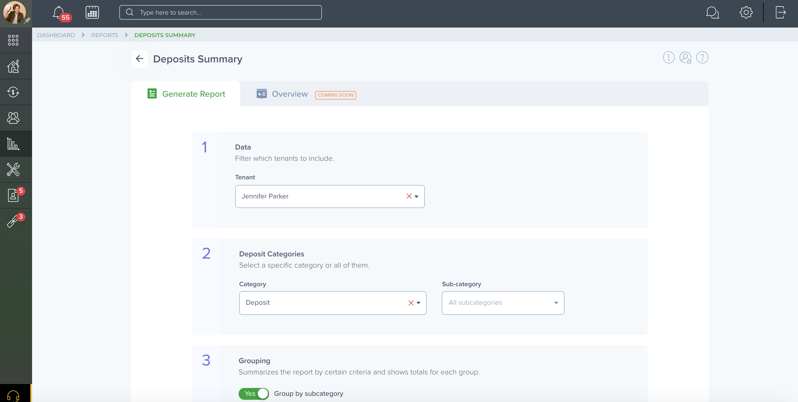Open the properties house icon in sidebar

[x=13, y=66]
